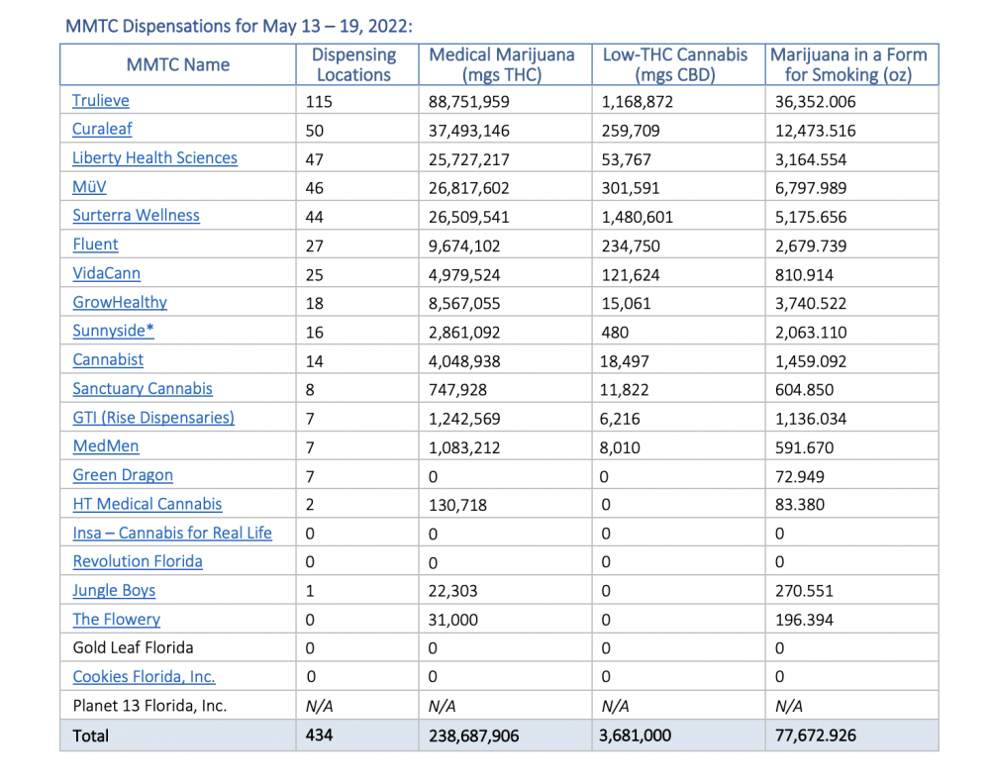Select Cannabist's 4,048,938 THC value
Image resolution: width=990 pixels, height=784 pixels.
click(464, 361)
